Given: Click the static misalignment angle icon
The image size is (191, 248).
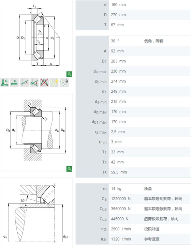Looking at the screenshot, I should 24,82.
